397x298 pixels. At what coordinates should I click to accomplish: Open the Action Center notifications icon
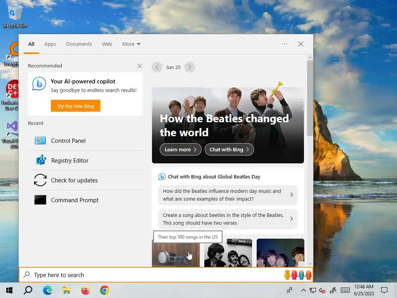(x=384, y=290)
